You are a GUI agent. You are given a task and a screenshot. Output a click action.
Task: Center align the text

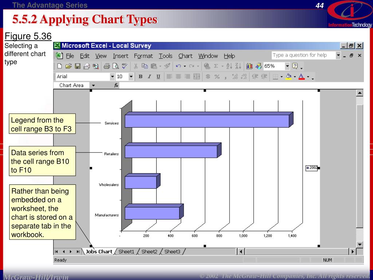178,77
